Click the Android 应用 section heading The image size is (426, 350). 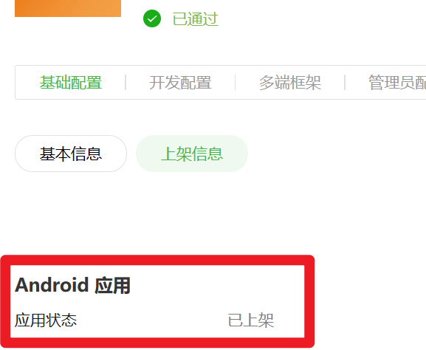tap(73, 285)
